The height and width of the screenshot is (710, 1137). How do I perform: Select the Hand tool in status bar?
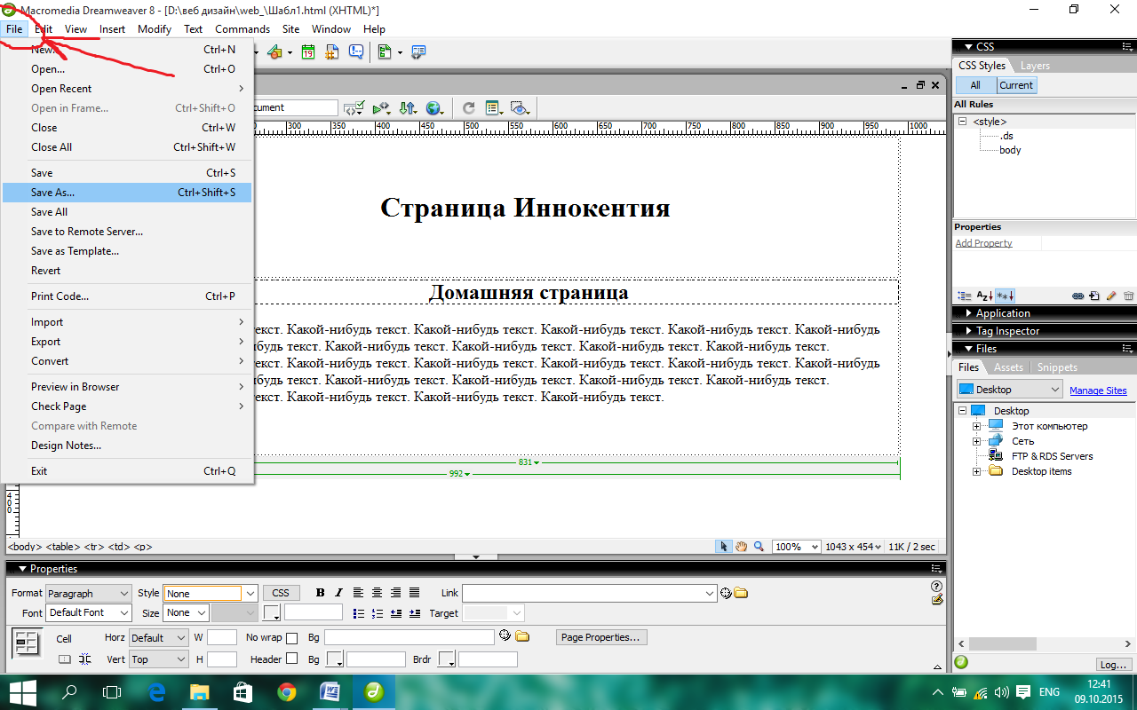pos(742,547)
